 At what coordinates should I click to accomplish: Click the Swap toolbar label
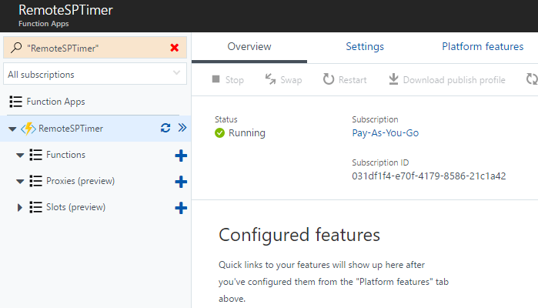click(291, 80)
